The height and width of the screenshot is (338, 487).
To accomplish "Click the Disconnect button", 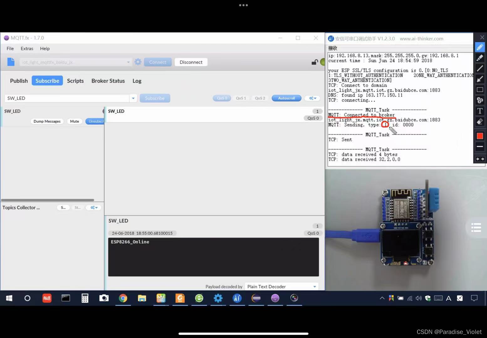I will (191, 62).
